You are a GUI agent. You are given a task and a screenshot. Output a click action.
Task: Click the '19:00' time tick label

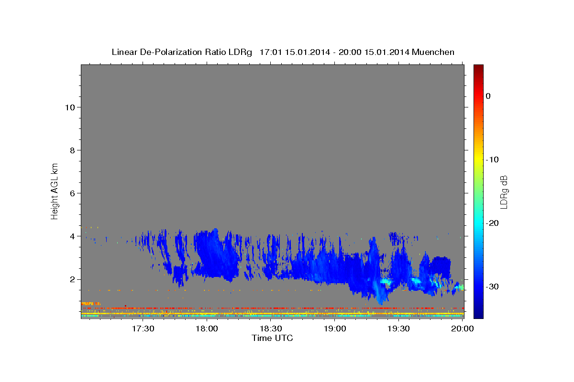[335, 329]
